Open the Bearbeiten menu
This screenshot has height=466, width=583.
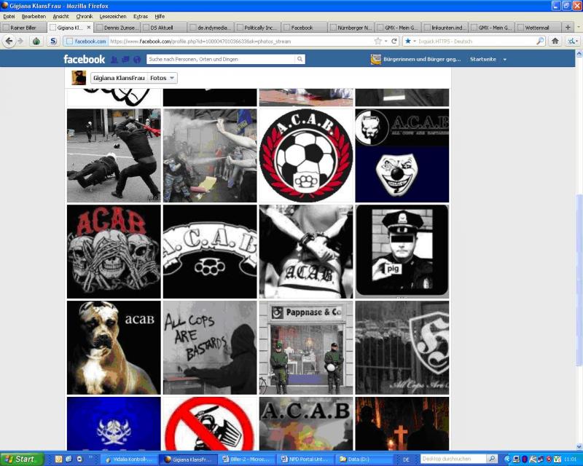tap(34, 16)
